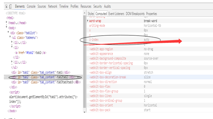Collapse the body element node

6,27
